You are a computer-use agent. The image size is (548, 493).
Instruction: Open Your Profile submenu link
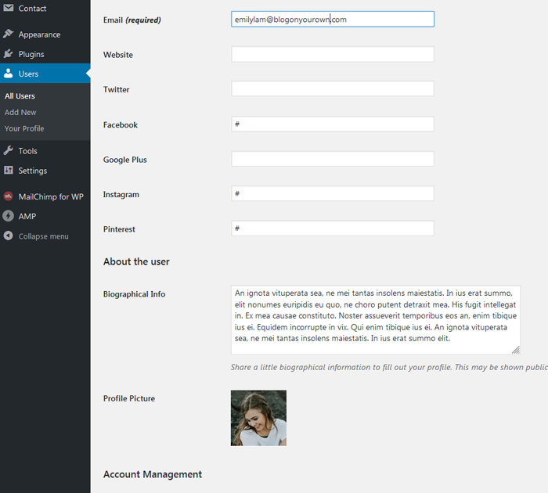[x=24, y=128]
